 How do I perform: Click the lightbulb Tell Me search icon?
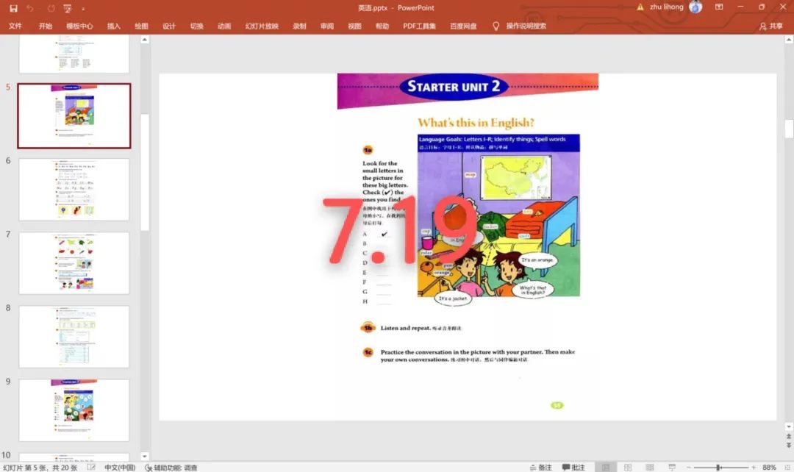(x=496, y=26)
